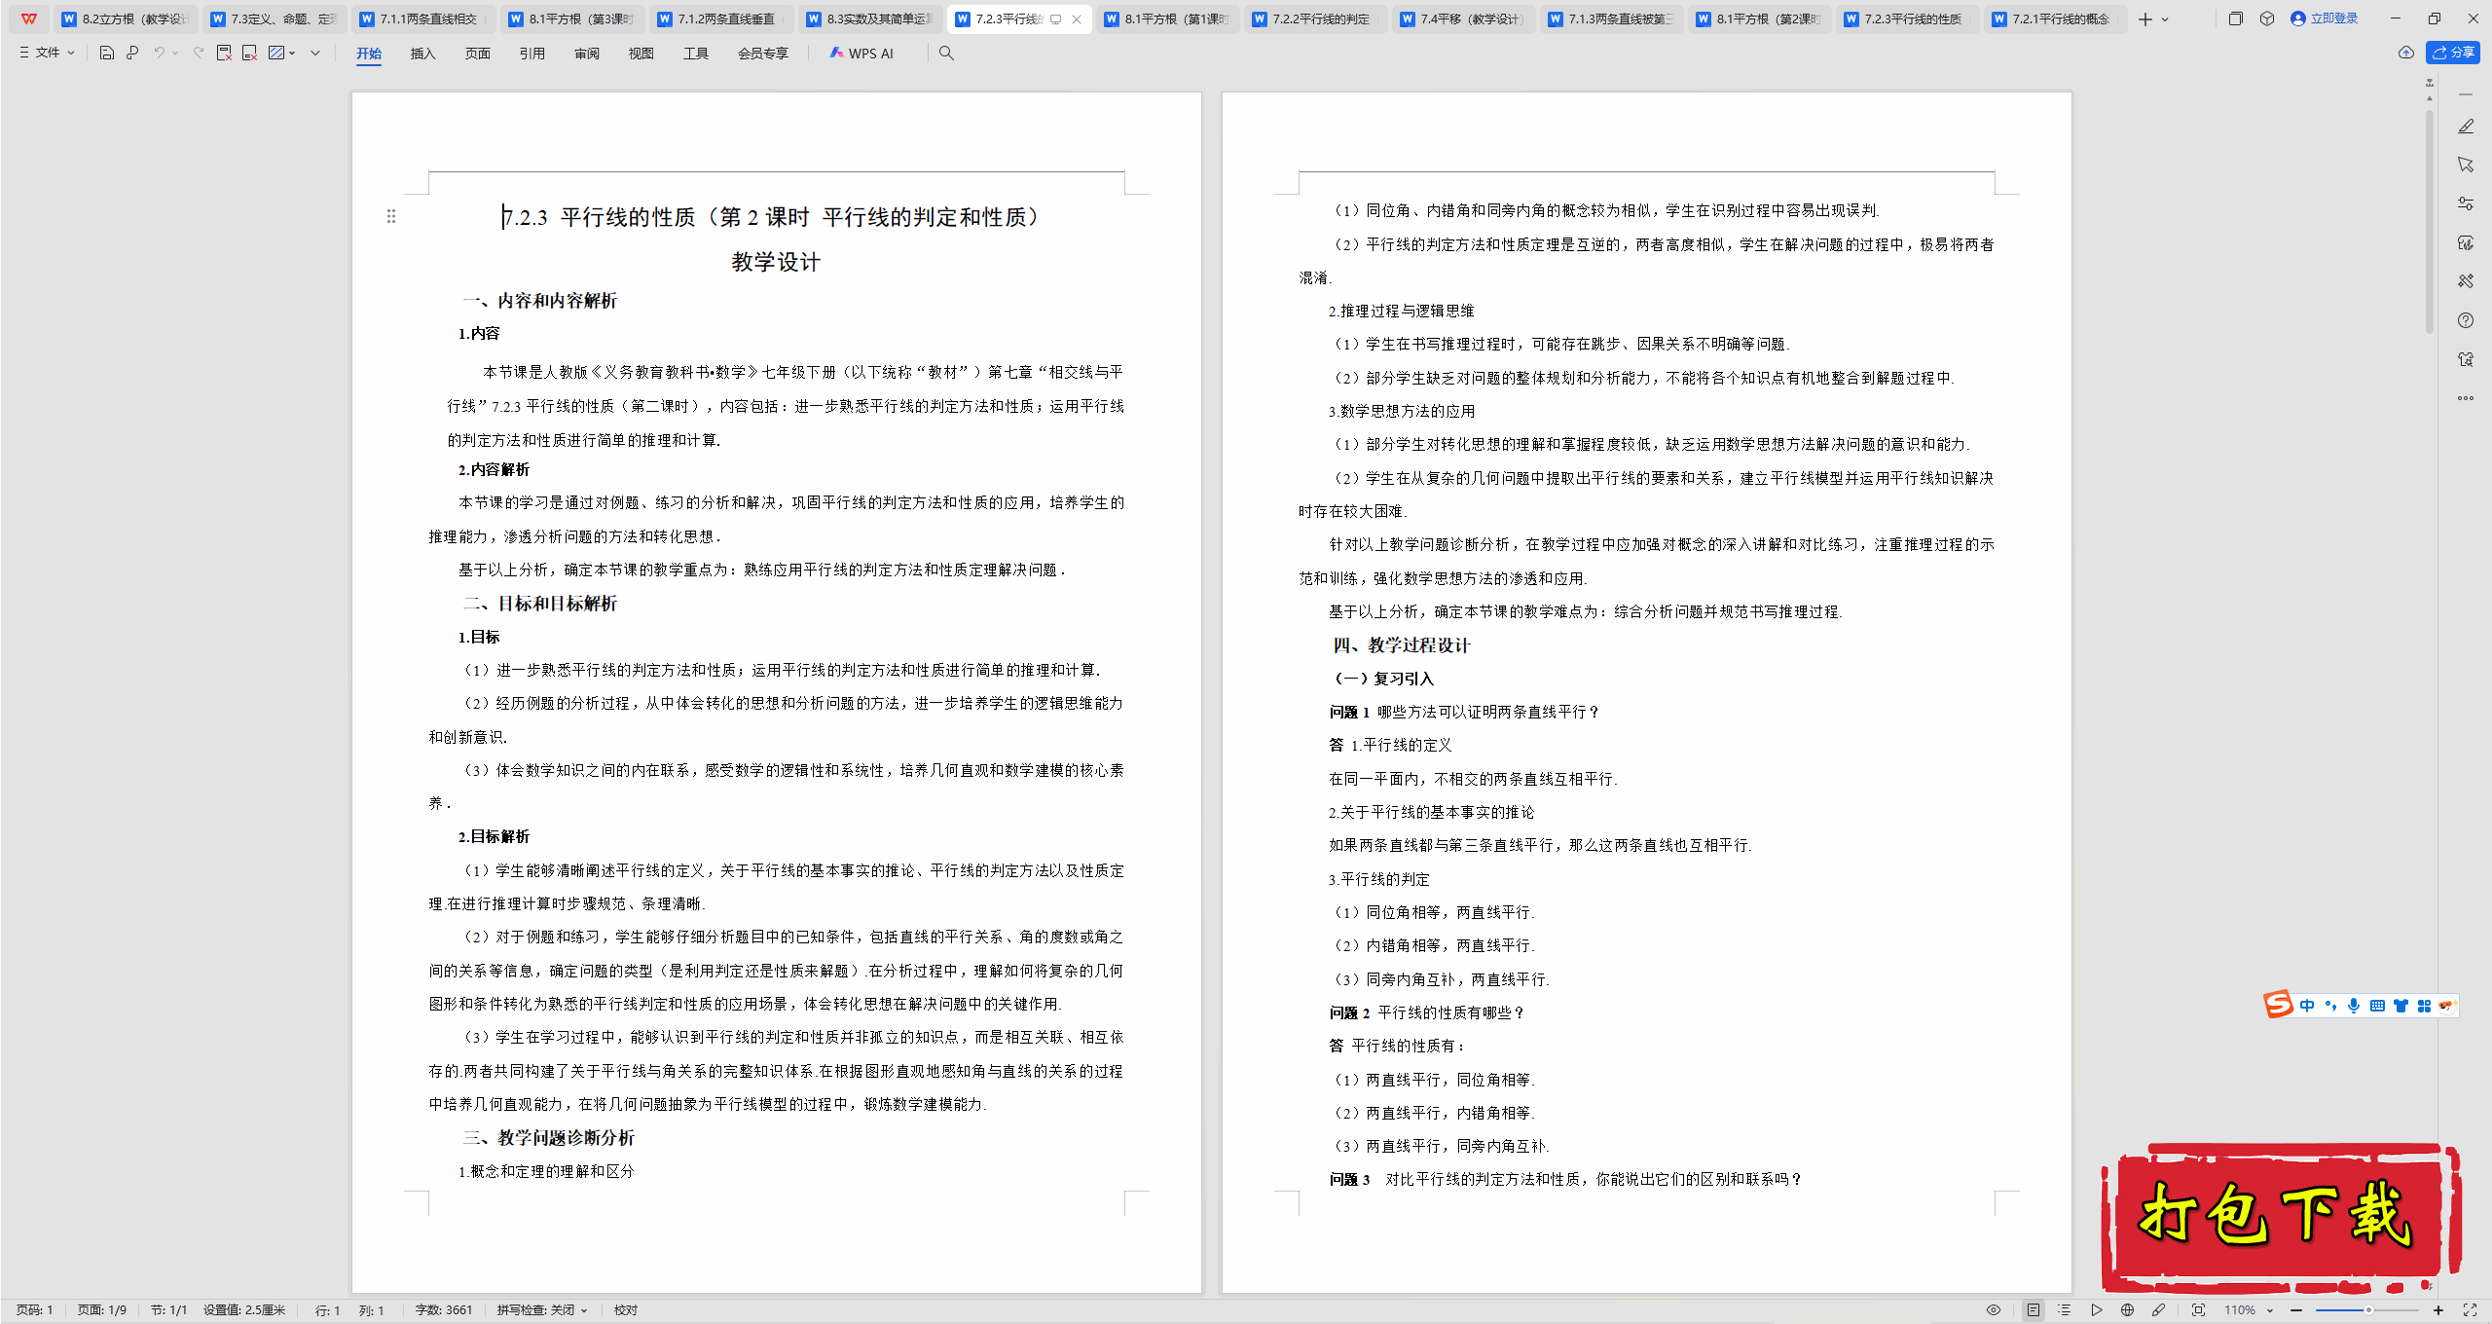Click the window list icon beside cube
The image size is (2492, 1324).
[2236, 18]
